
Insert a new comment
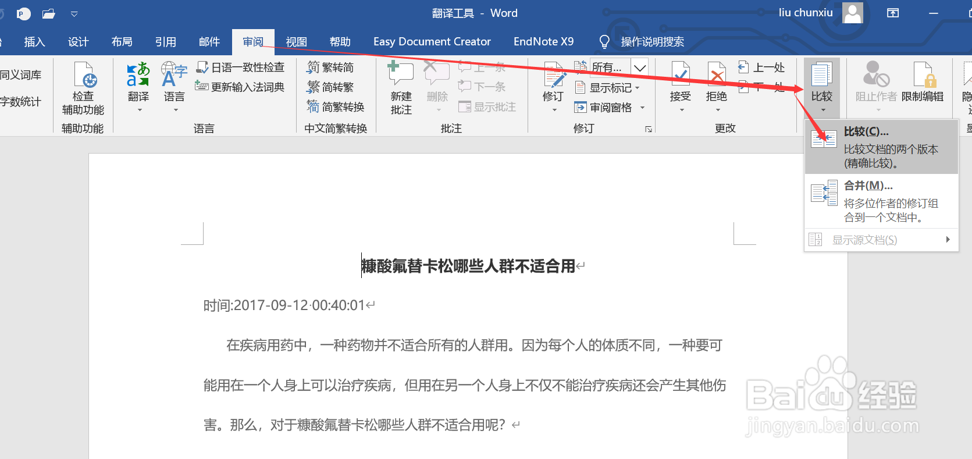tap(401, 88)
